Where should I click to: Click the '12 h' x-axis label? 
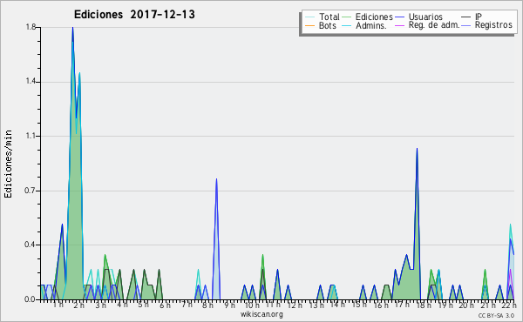click(295, 305)
